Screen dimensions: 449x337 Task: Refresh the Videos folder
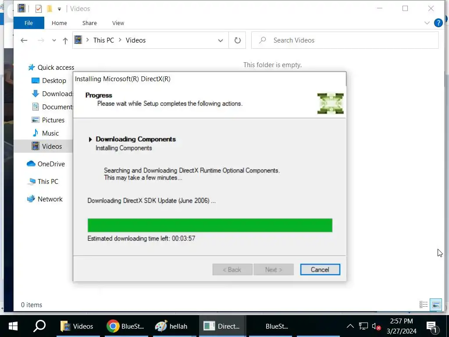pyautogui.click(x=237, y=40)
